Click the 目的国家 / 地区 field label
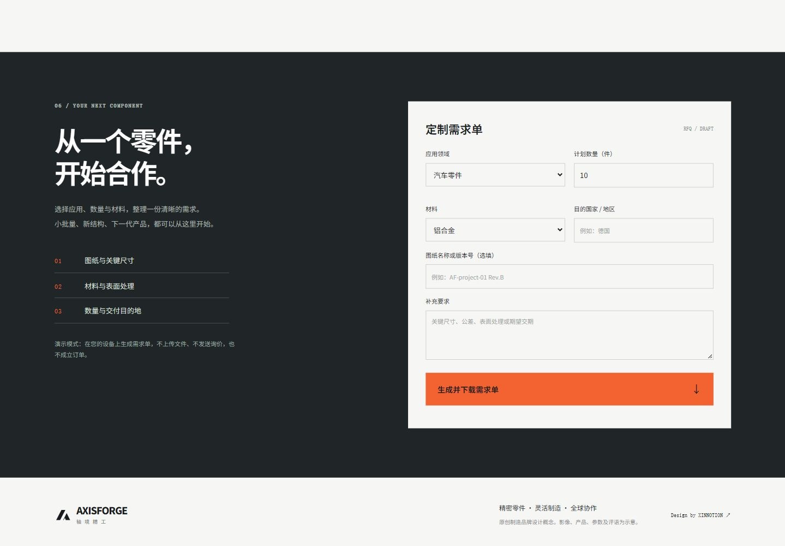785x546 pixels. coord(594,209)
